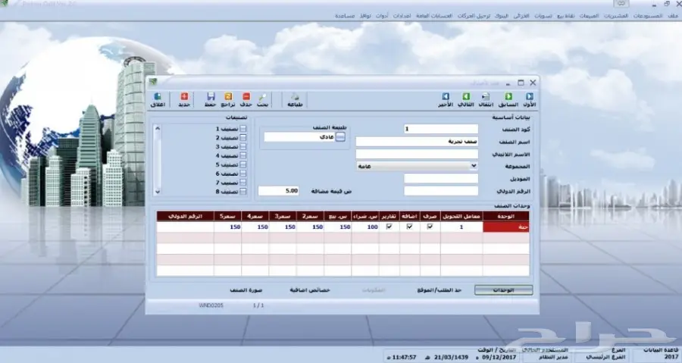682x363 pixels.
Task: Toggle the تصنيف 8 checkbox
Action: click(242, 191)
